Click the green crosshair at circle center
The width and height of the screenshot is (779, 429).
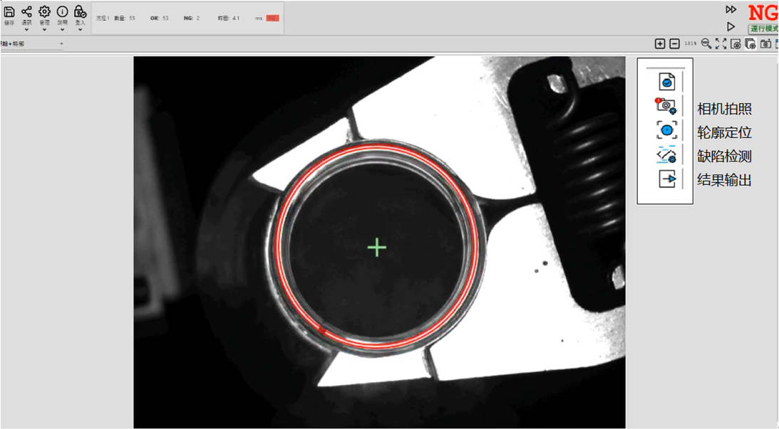(x=376, y=248)
